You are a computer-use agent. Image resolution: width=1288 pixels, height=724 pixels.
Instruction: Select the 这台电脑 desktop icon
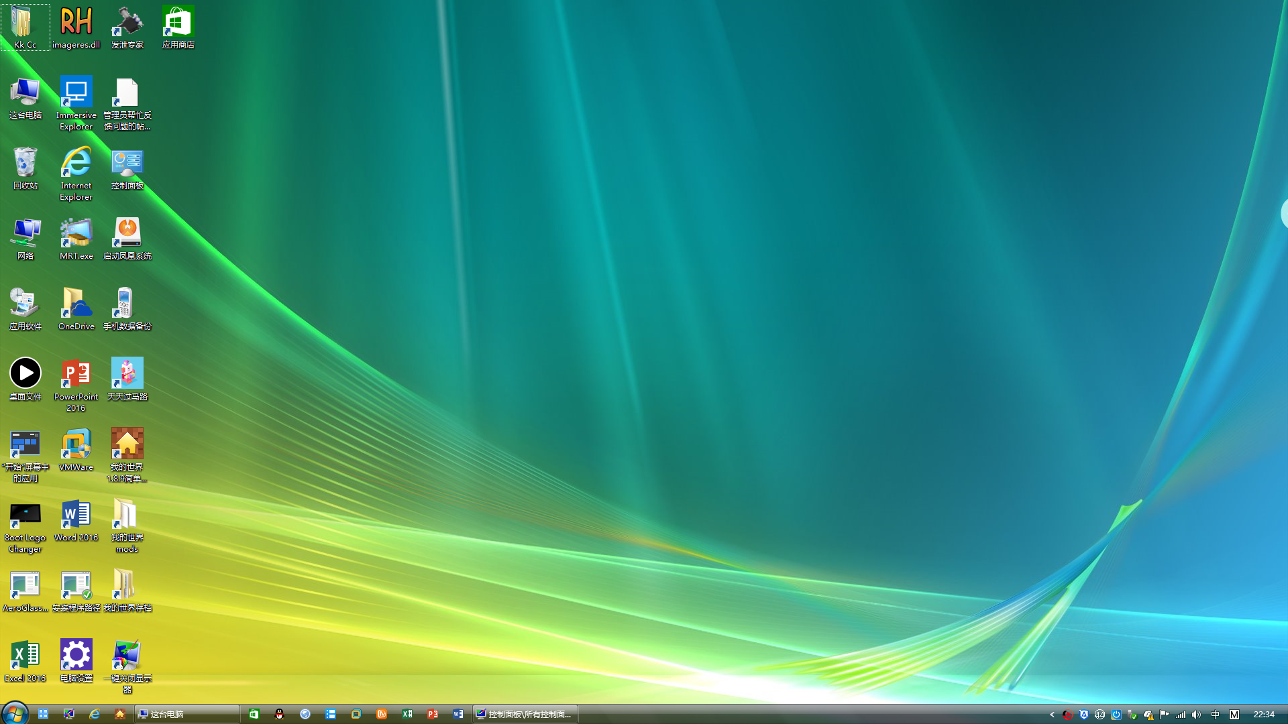(25, 98)
